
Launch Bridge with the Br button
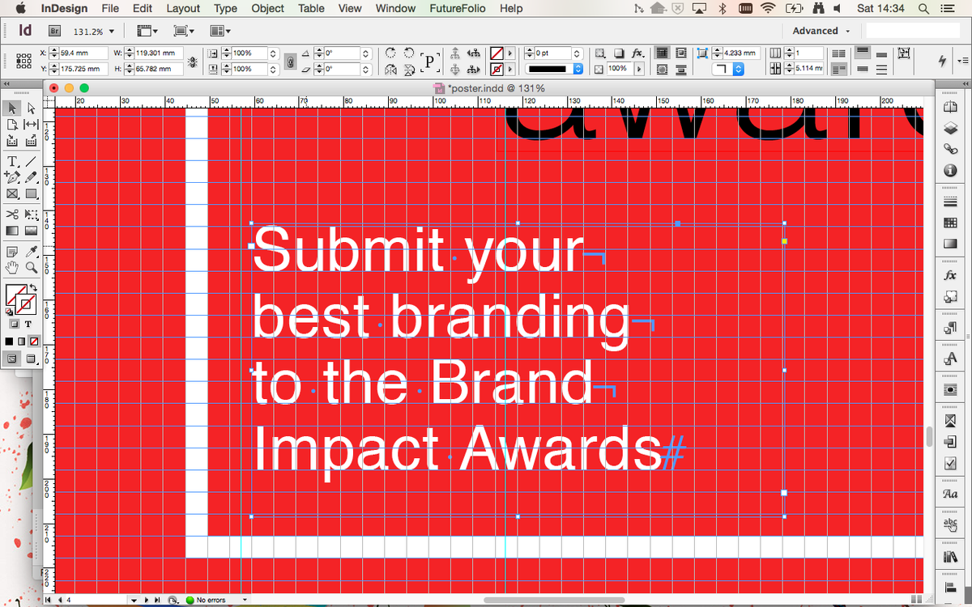pyautogui.click(x=53, y=31)
